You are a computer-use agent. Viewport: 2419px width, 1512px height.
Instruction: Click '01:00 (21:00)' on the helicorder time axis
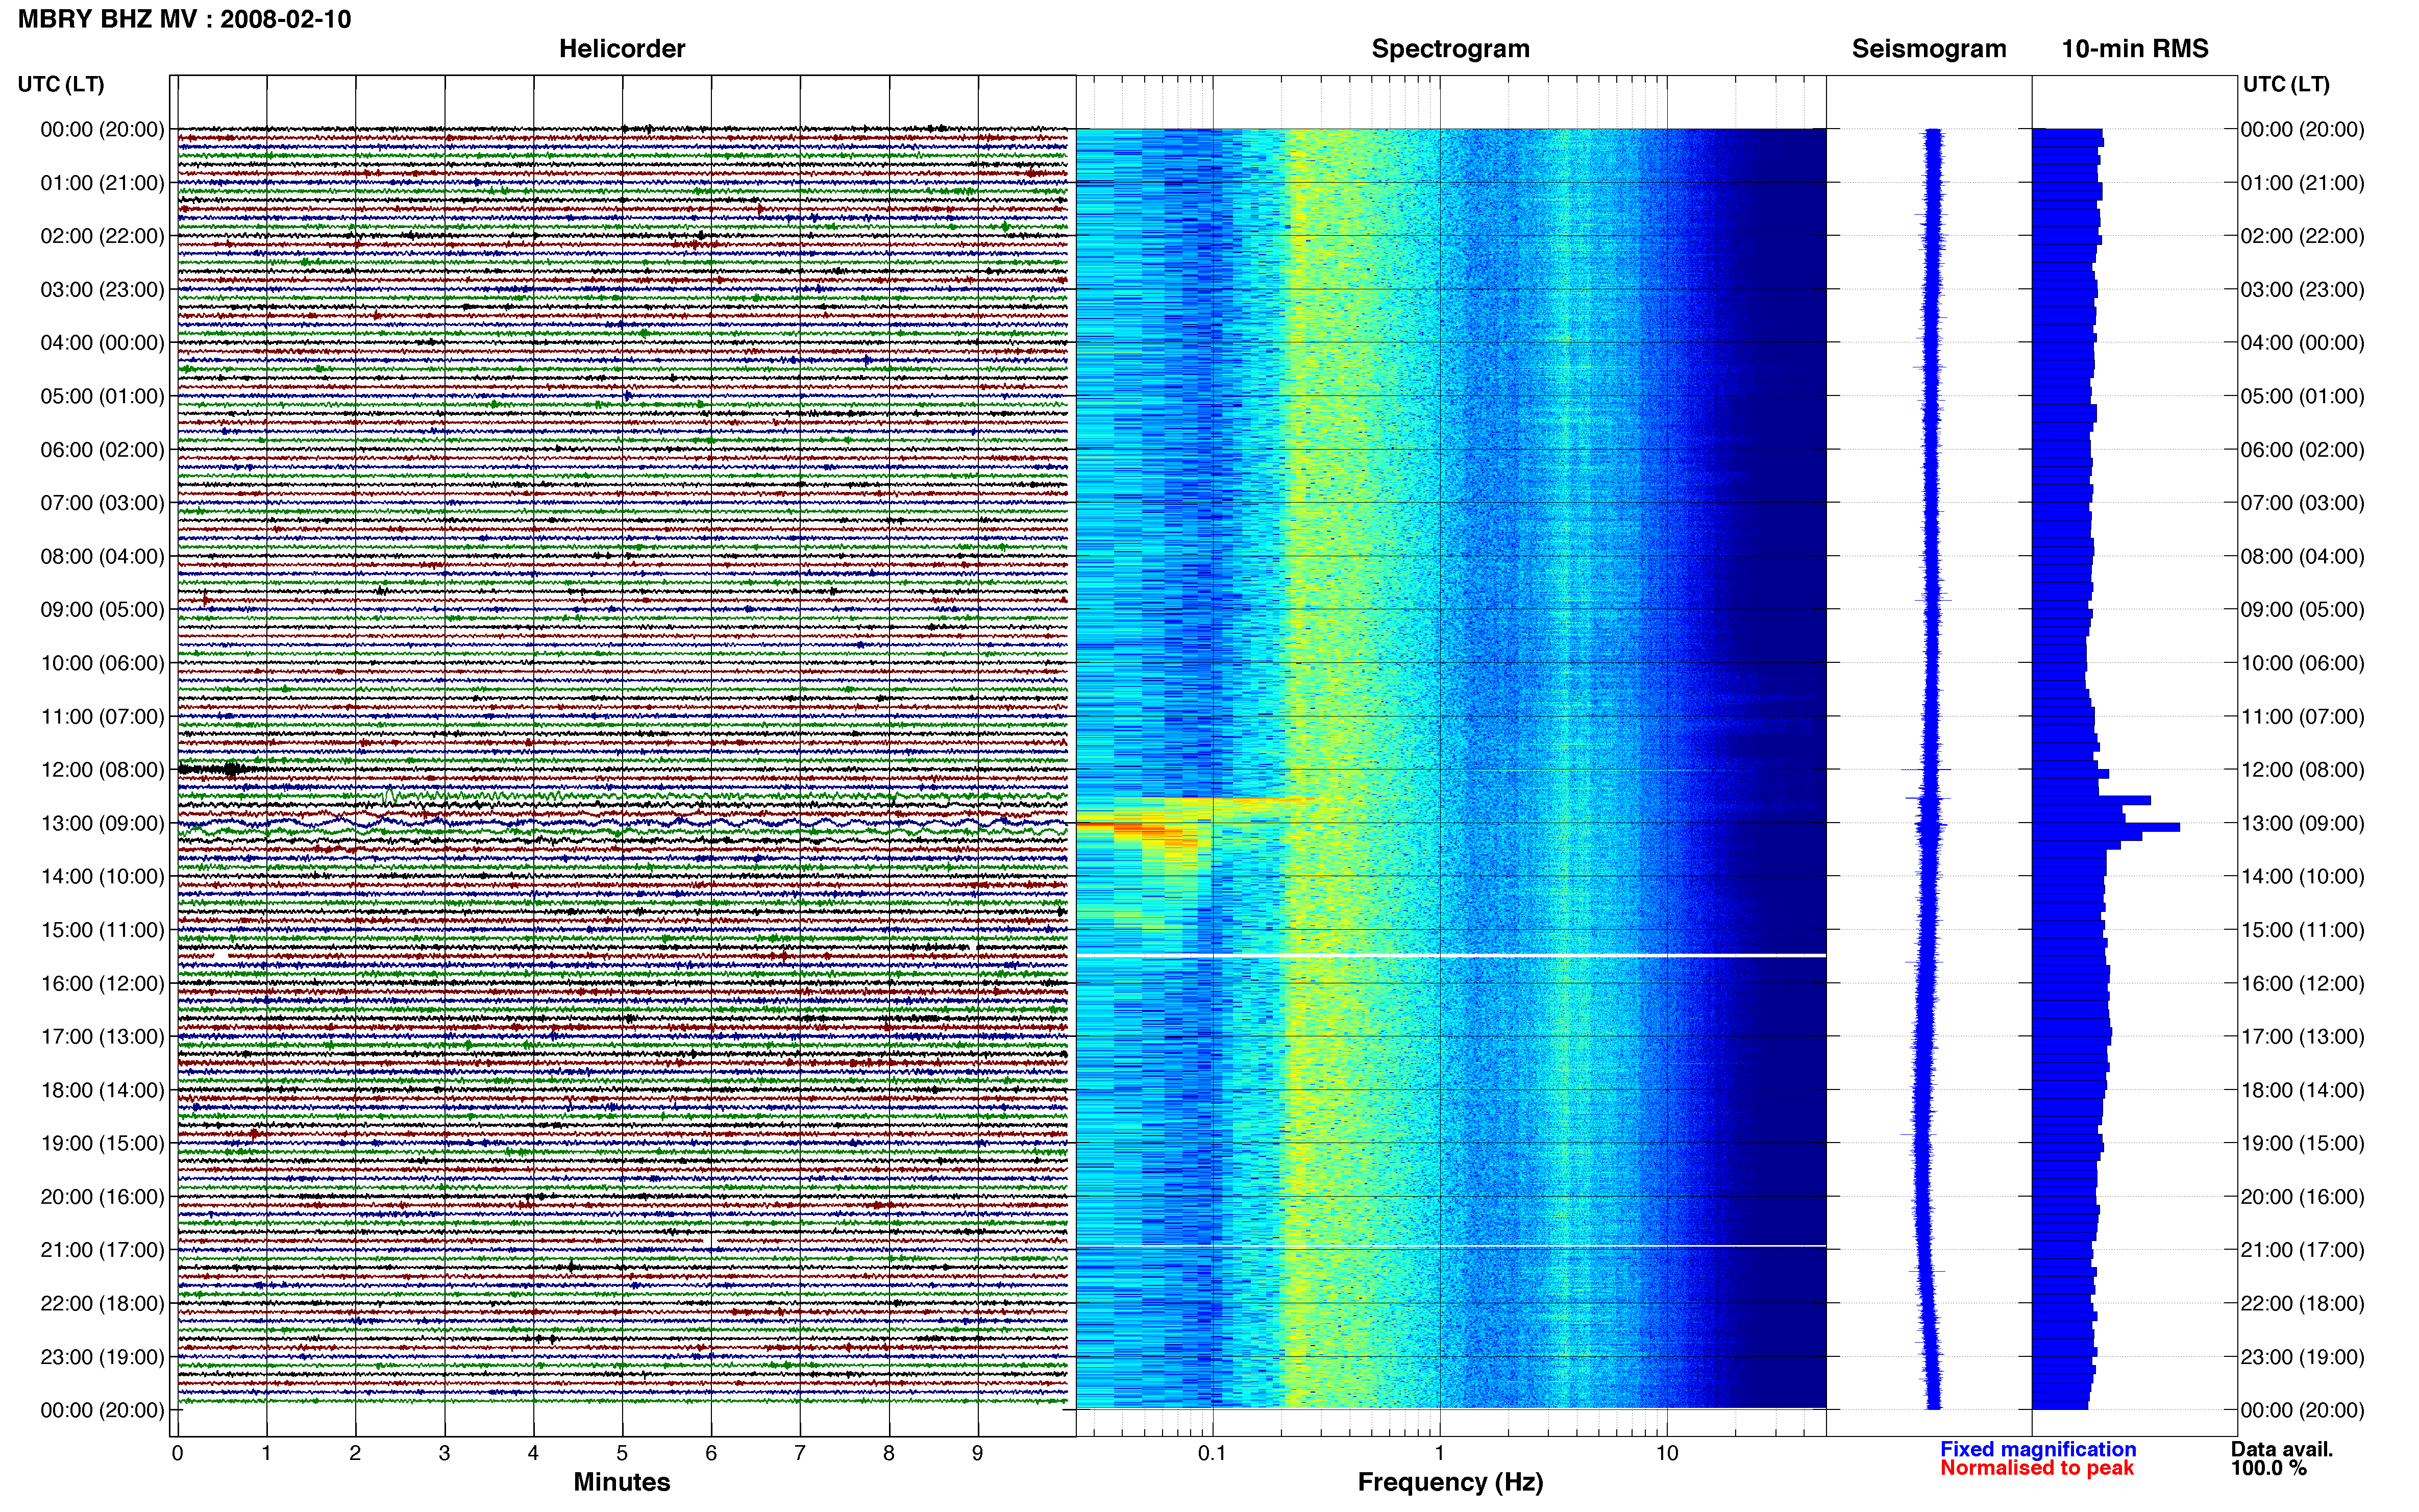[x=102, y=183]
